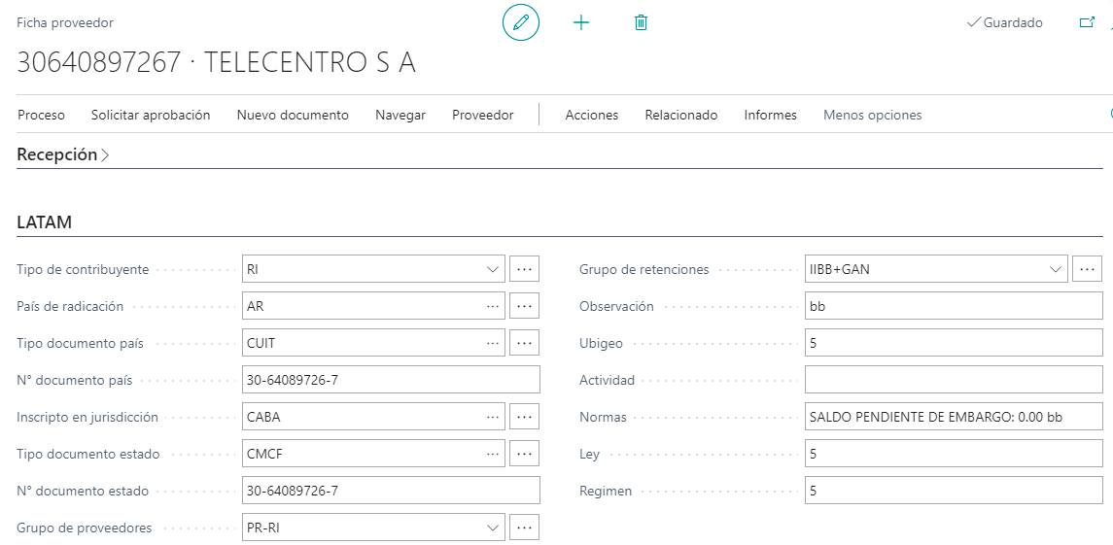Click ellipsis button beside País de radicación
The height and width of the screenshot is (545, 1113).
pyautogui.click(x=525, y=306)
